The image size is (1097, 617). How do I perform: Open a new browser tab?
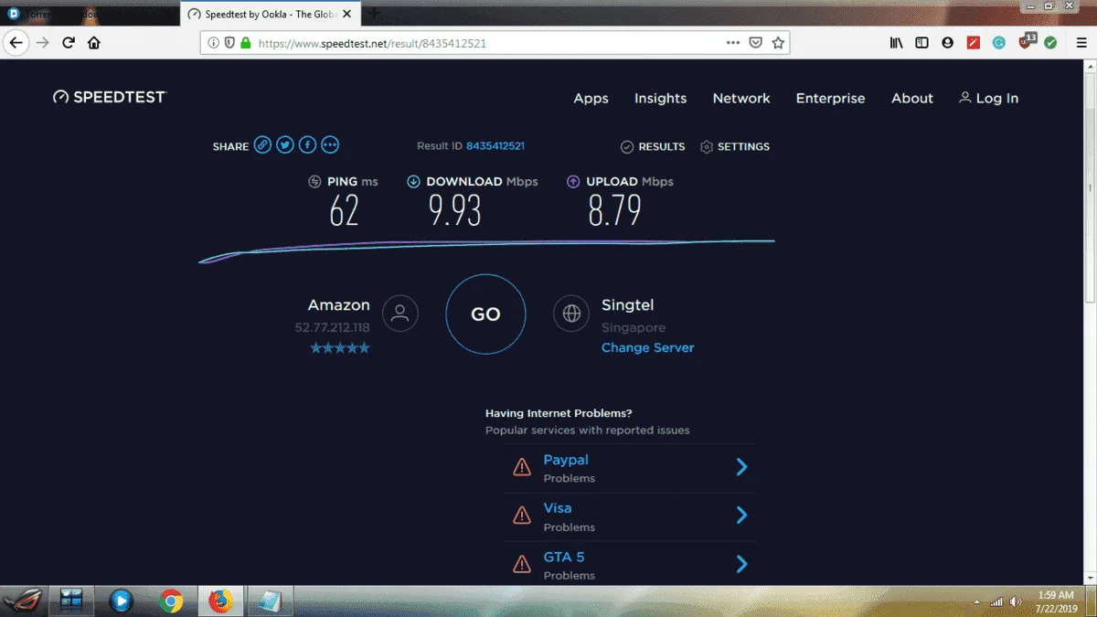point(374,14)
